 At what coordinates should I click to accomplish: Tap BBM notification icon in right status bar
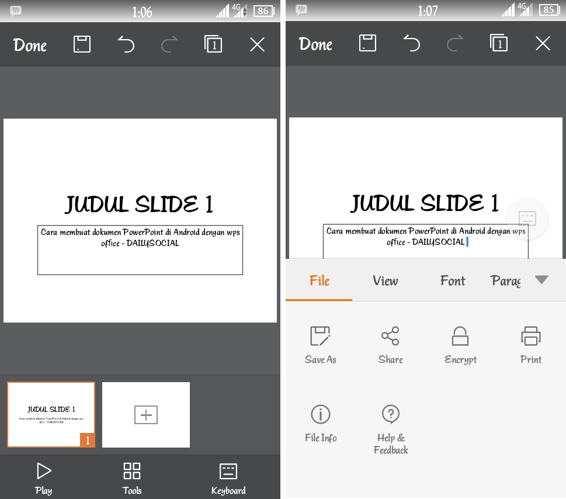click(301, 9)
